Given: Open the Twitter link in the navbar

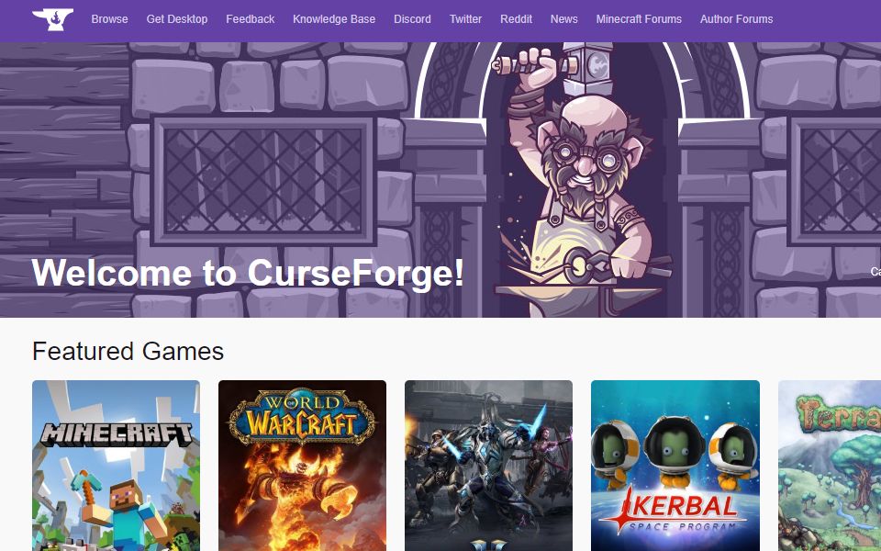Looking at the screenshot, I should pyautogui.click(x=465, y=19).
